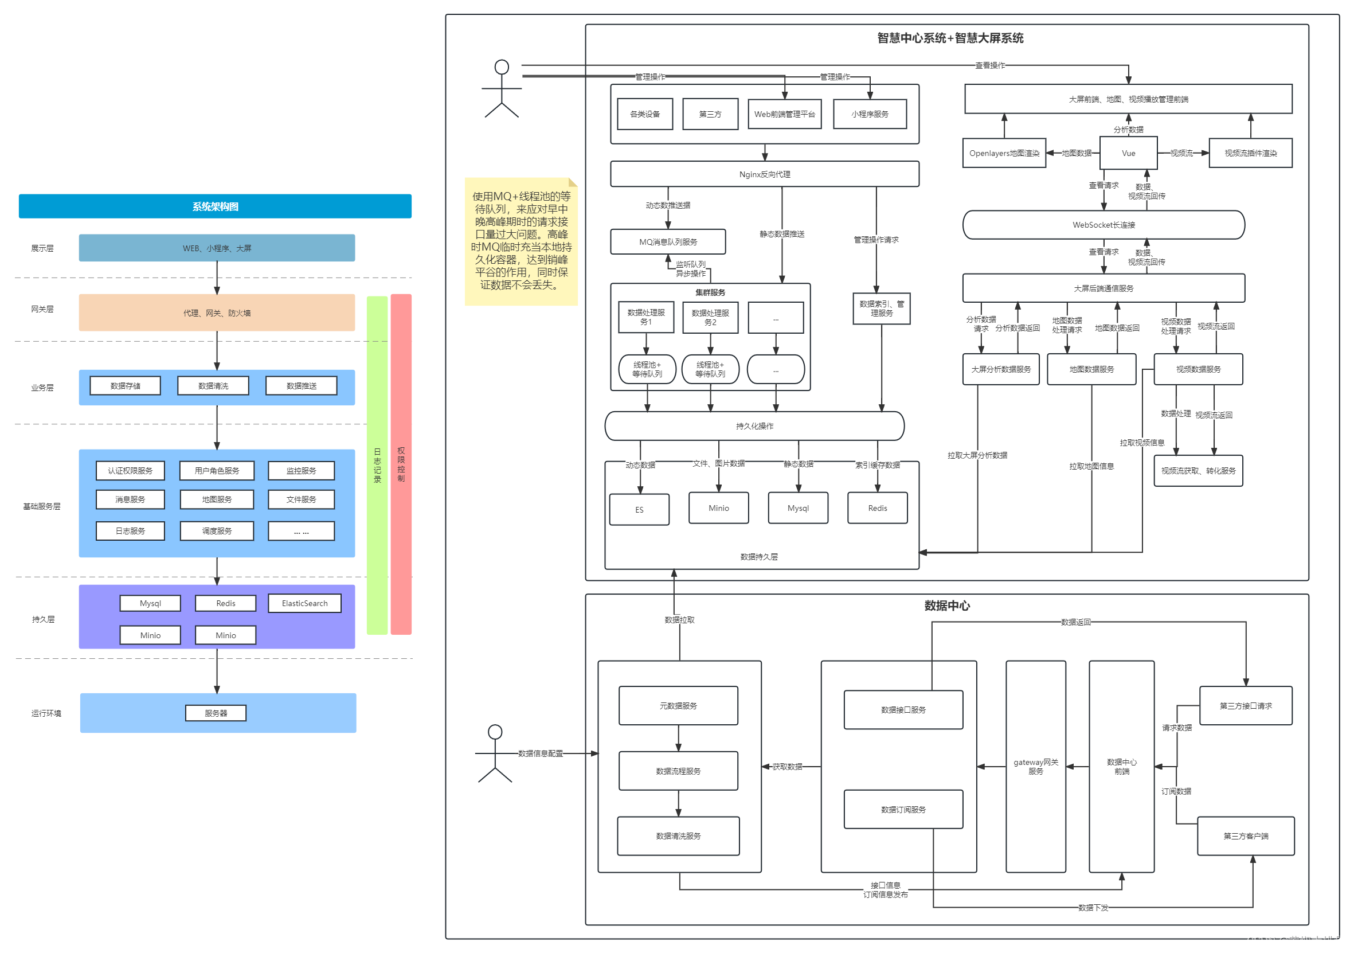
Task: Select the 大屏后端通信服务 box
Action: pos(1104,288)
